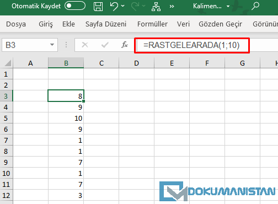Screen dimensions: 278x204
Task: Click the fill handle of cell B3
Action: [x=84, y=101]
